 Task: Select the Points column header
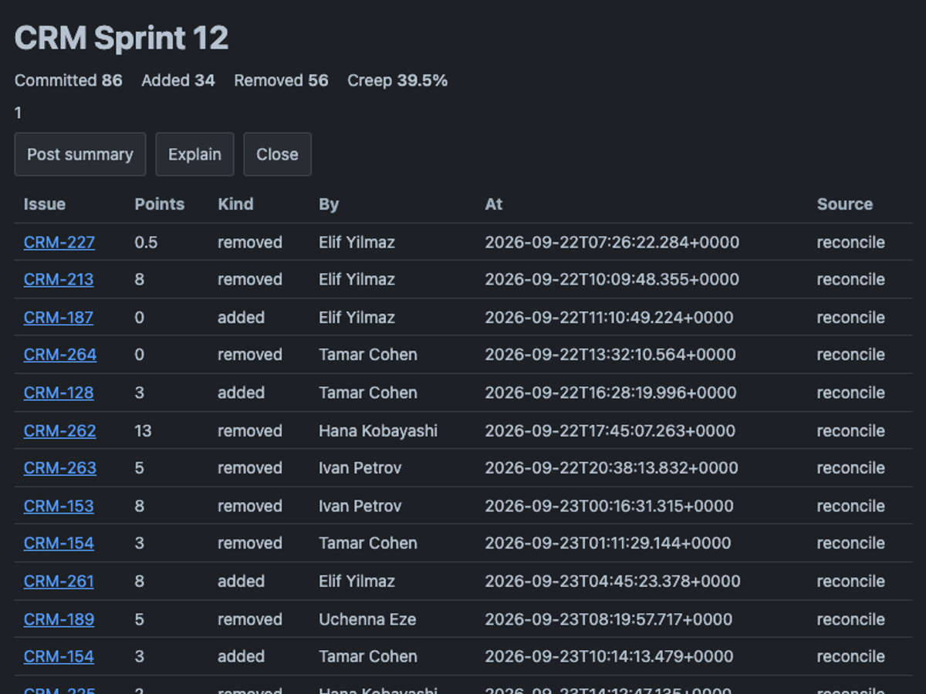tap(160, 204)
